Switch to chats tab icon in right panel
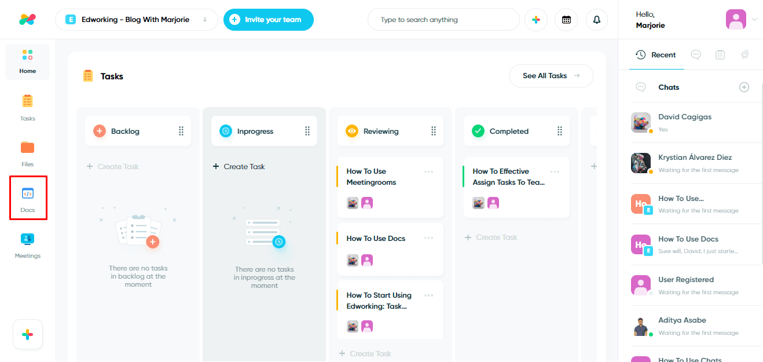The width and height of the screenshot is (763, 362). pos(696,55)
